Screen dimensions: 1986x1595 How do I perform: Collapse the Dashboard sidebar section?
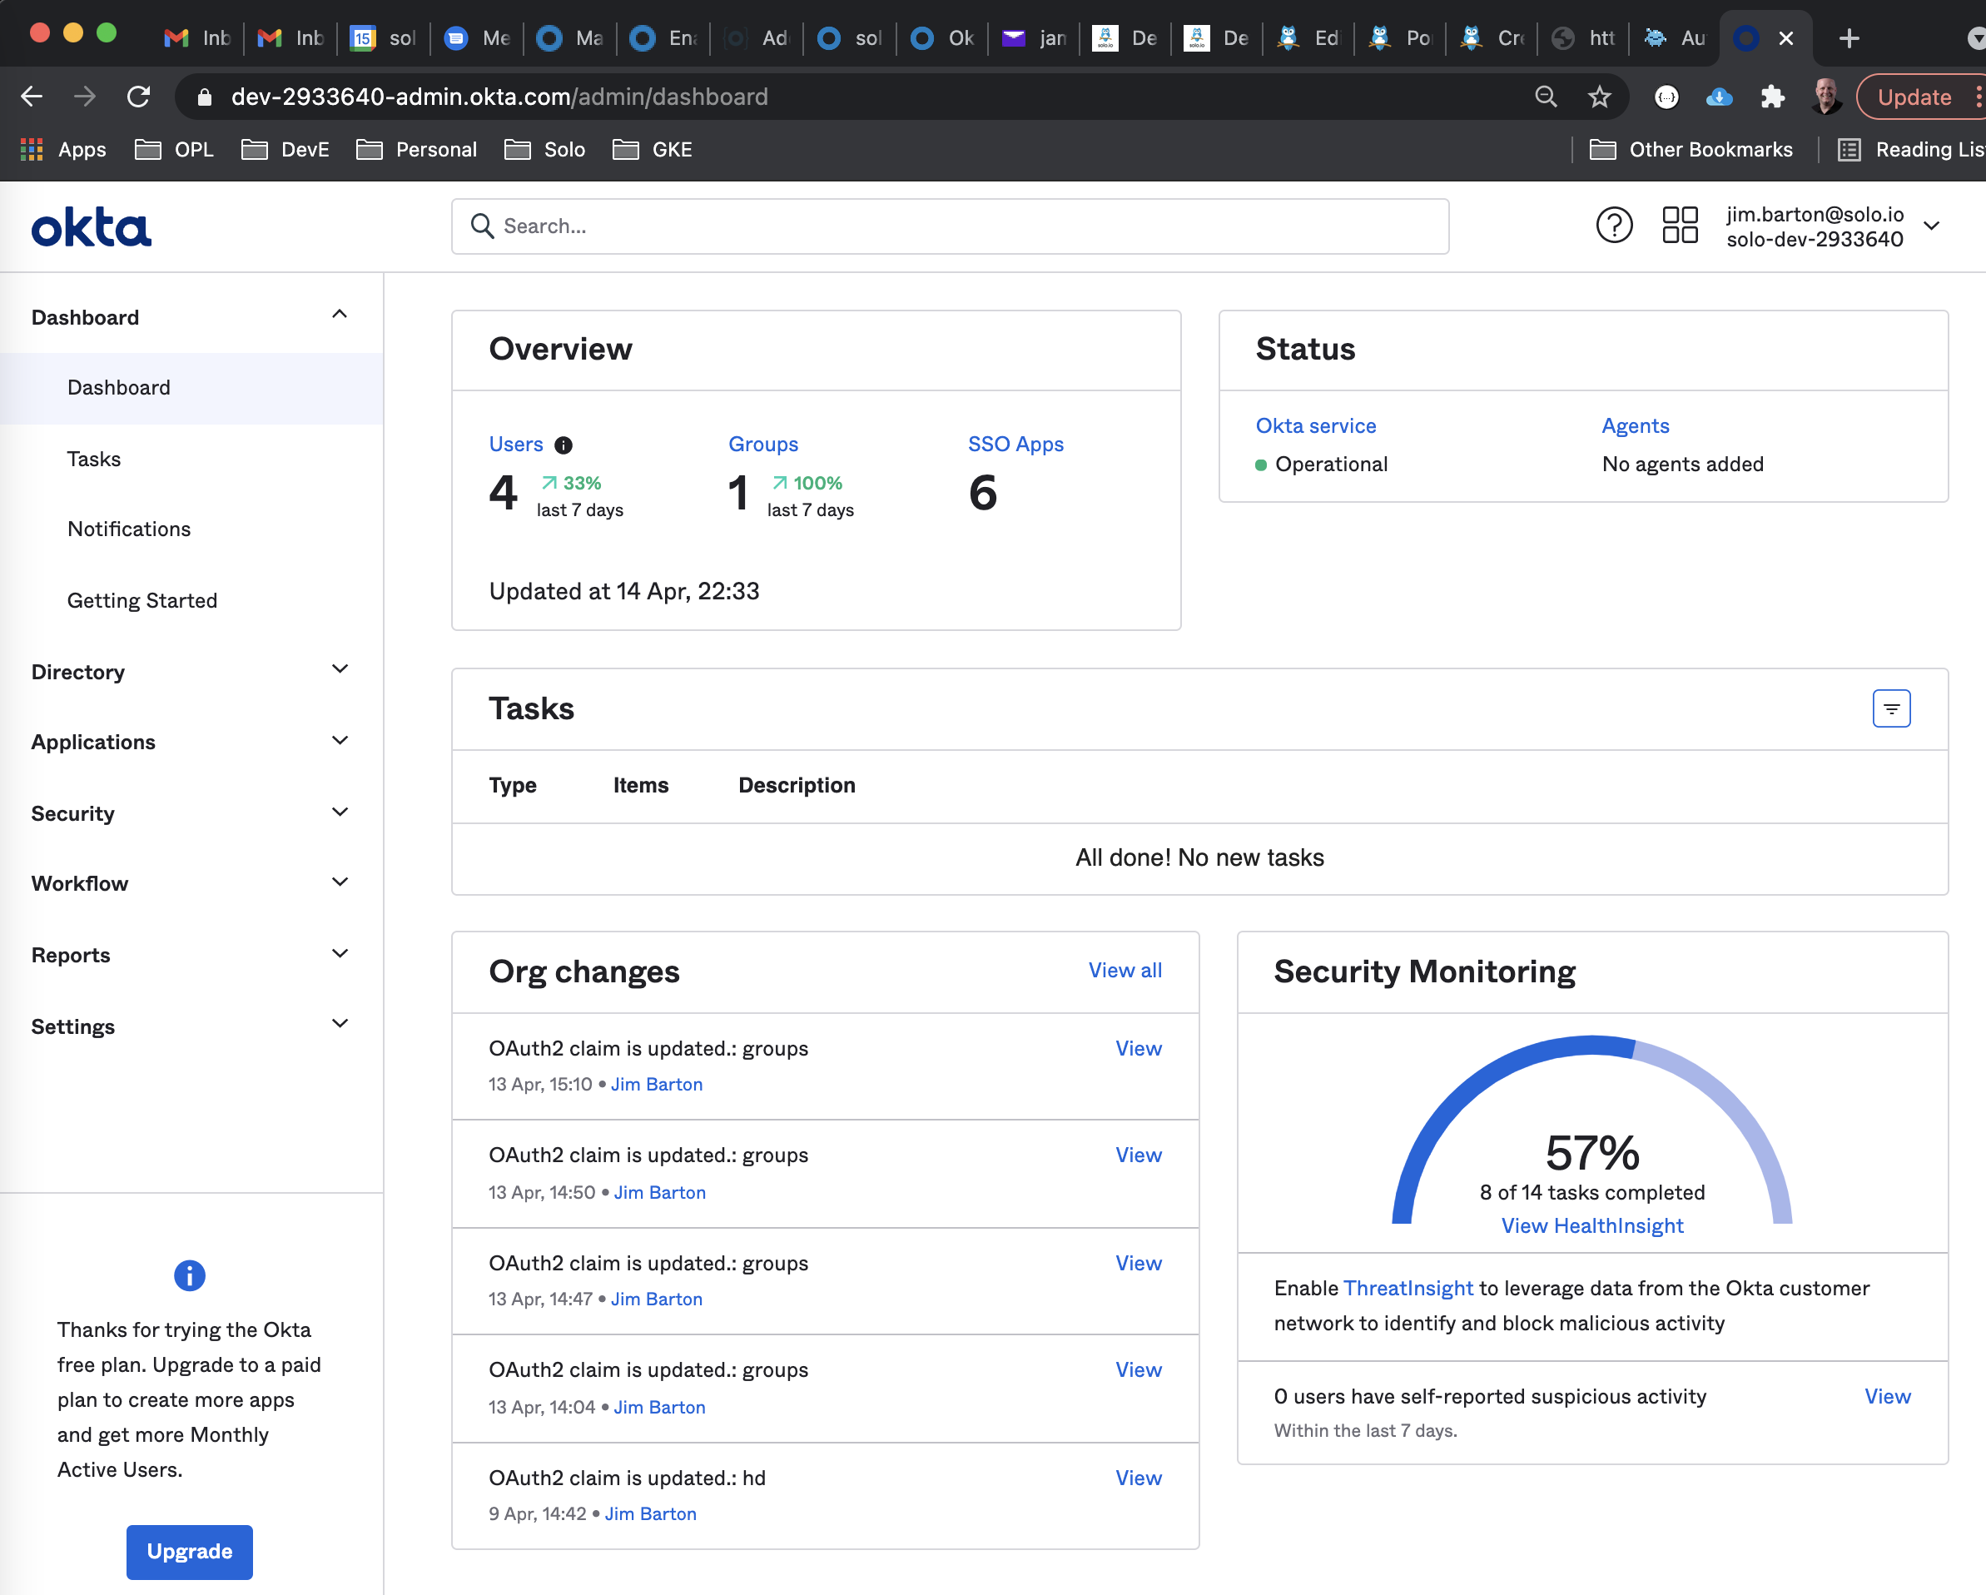[x=340, y=316]
